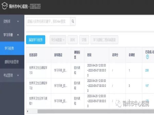The height and width of the screenshot is (115, 154).
Task: Click the search magnifier icon
Action: point(73,21)
